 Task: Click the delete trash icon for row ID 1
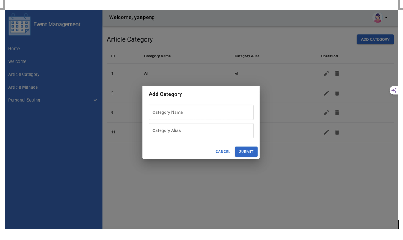click(x=337, y=73)
